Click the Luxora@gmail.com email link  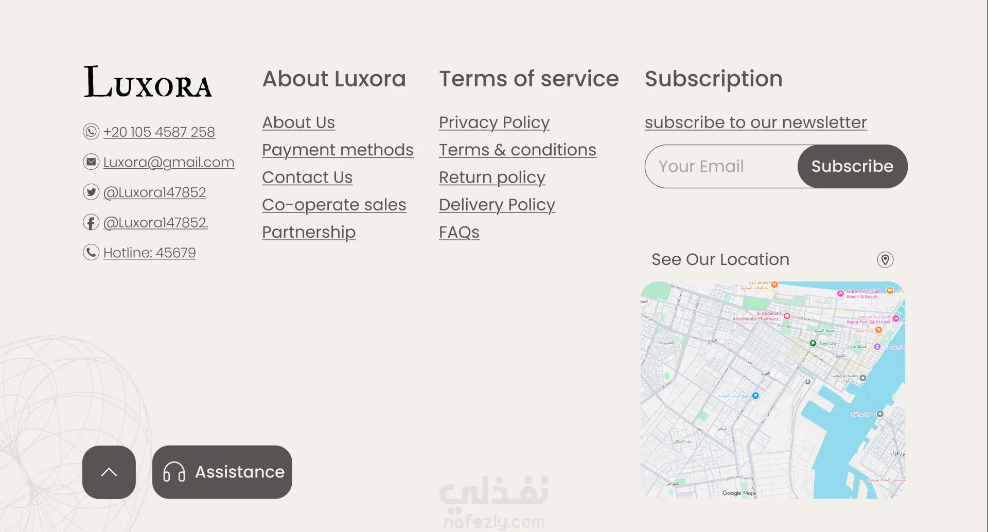pos(169,162)
